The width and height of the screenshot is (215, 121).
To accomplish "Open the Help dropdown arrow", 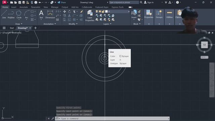I will [x=180, y=2].
